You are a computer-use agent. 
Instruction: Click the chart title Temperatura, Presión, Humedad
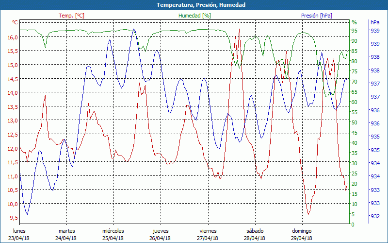tap(194, 5)
